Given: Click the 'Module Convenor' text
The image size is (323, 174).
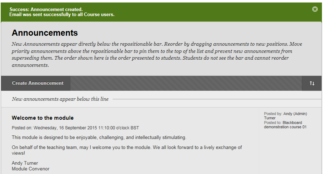Looking at the screenshot, I should (x=30, y=169).
